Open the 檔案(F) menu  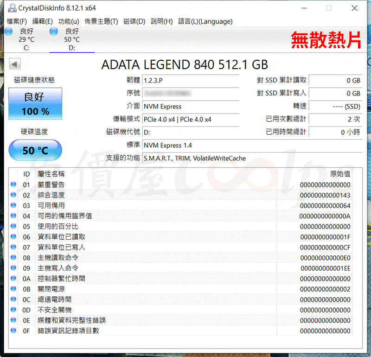point(17,21)
